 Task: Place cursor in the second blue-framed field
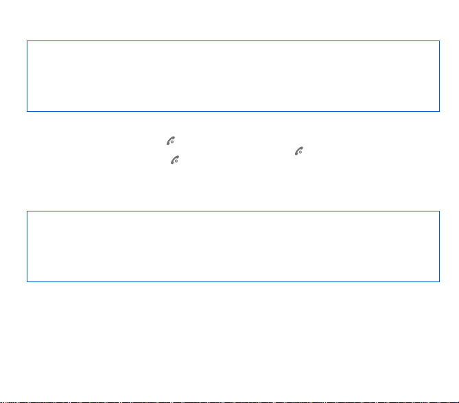[x=233, y=246]
